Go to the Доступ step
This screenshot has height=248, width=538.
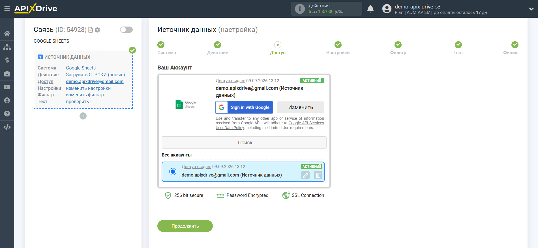click(x=278, y=48)
